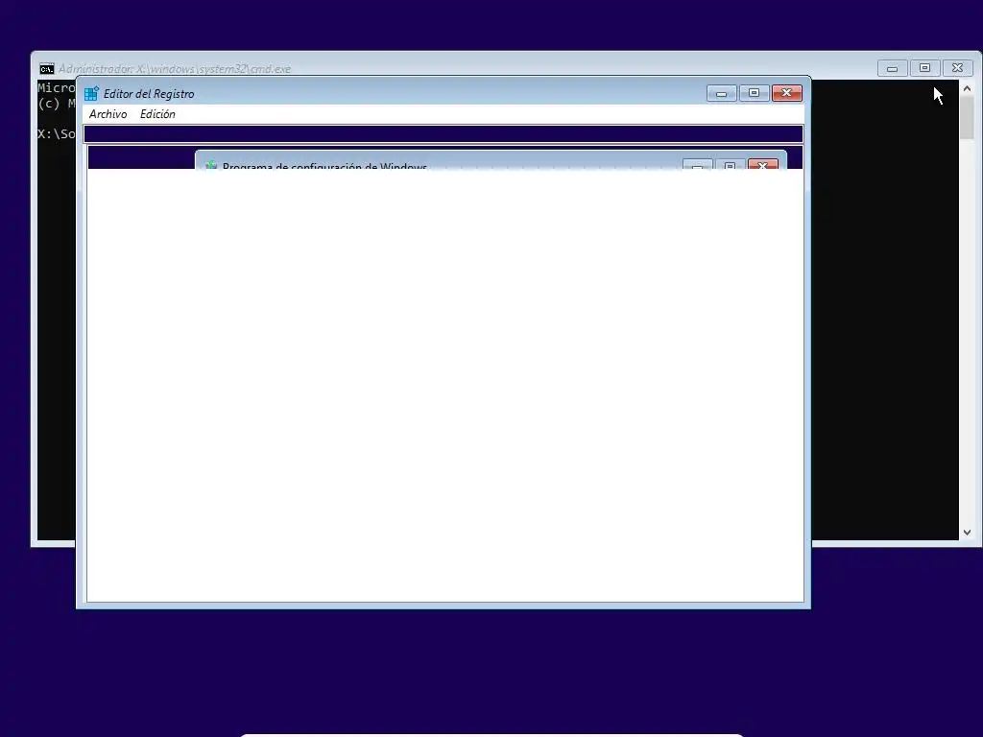
Task: Click the cmd window scrollbar down arrow
Action: click(x=968, y=532)
